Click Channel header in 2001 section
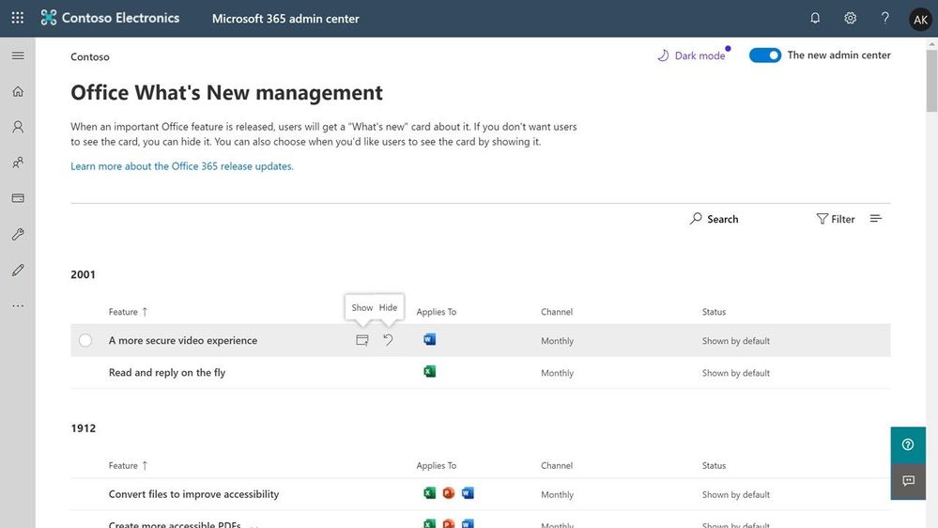Viewport: 938px width, 528px height. [x=557, y=312]
